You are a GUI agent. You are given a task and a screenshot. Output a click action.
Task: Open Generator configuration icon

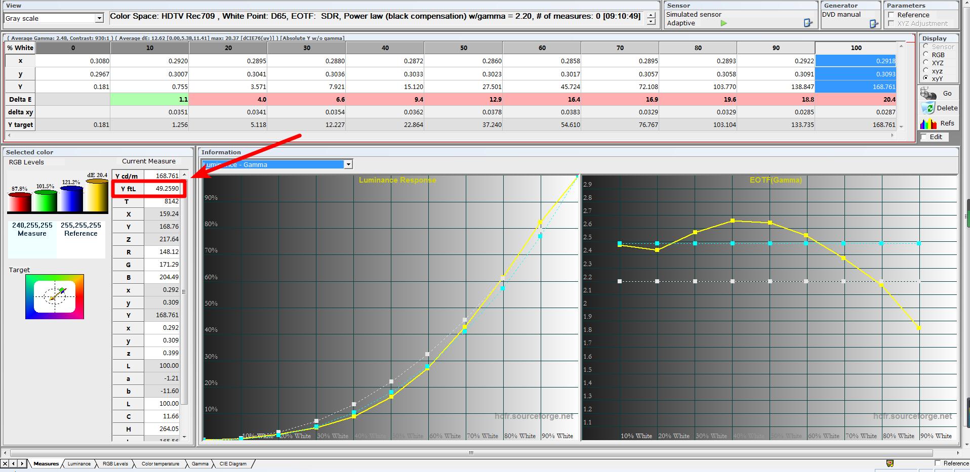[x=874, y=23]
